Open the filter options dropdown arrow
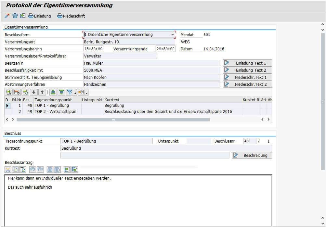Viewport: 326px width, 227px height. (75, 93)
